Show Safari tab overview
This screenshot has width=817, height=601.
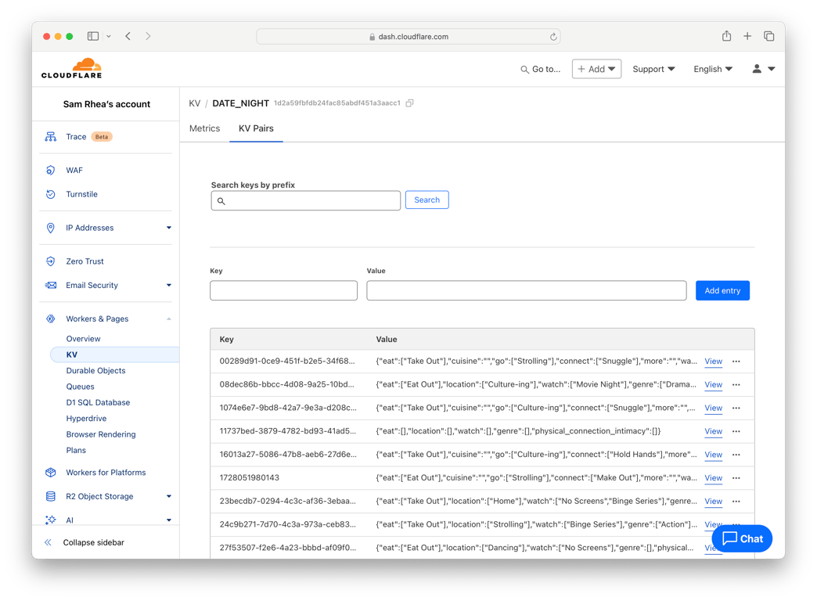click(768, 36)
